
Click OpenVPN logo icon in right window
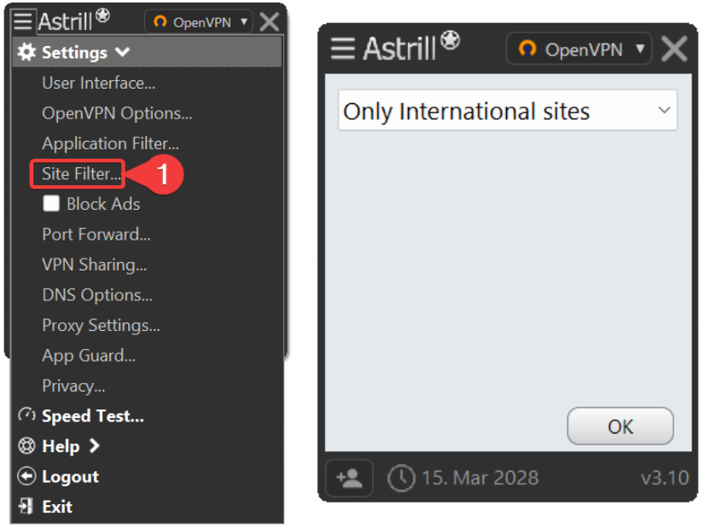[x=527, y=48]
